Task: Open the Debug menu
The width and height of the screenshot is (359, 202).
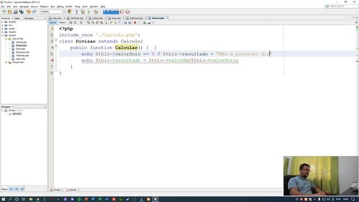Action: click(x=60, y=7)
